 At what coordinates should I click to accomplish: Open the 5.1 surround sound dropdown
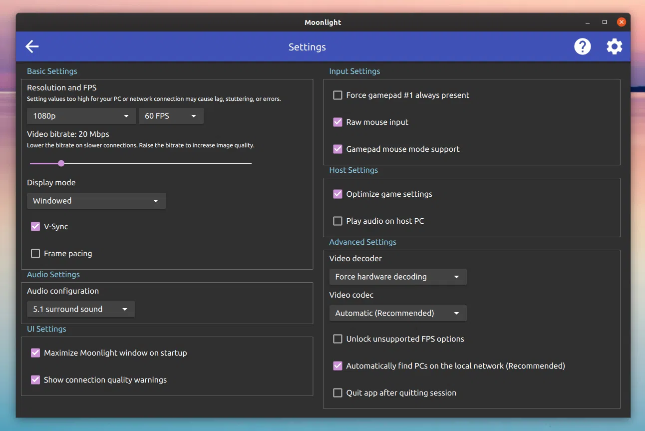click(x=80, y=309)
